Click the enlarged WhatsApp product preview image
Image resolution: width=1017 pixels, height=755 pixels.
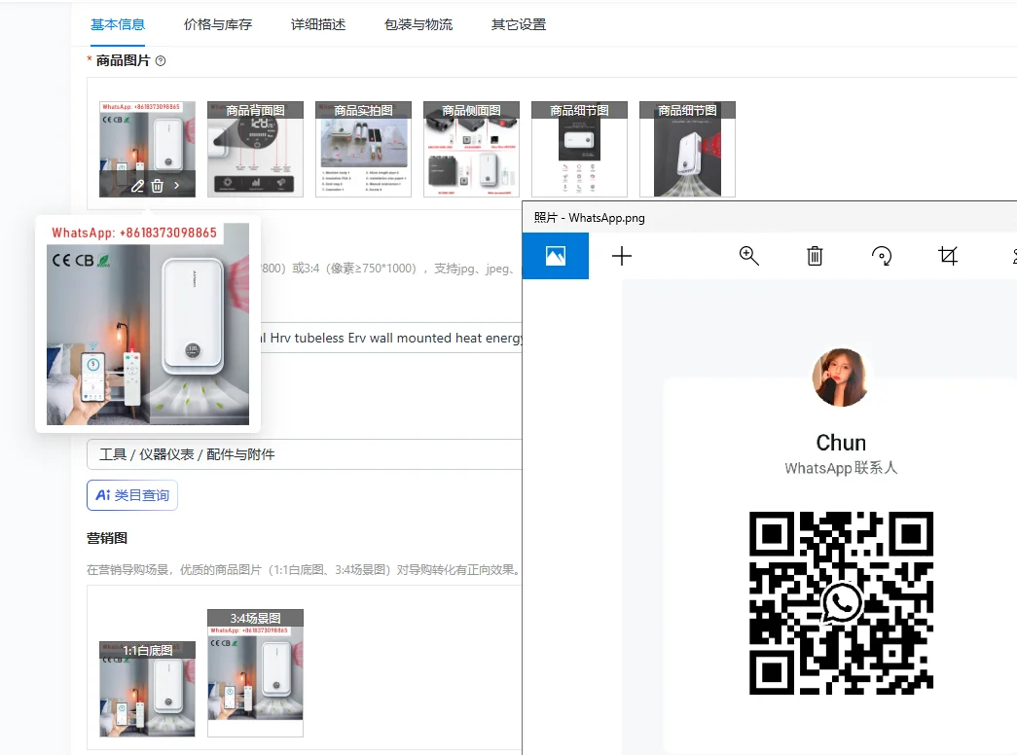coord(148,324)
